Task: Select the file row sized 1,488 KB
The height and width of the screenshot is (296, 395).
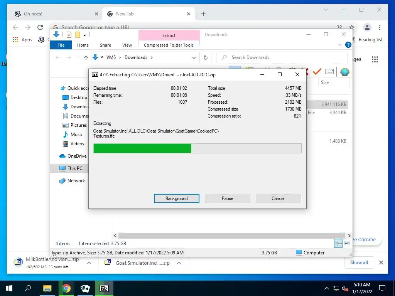Action: click(x=327, y=141)
